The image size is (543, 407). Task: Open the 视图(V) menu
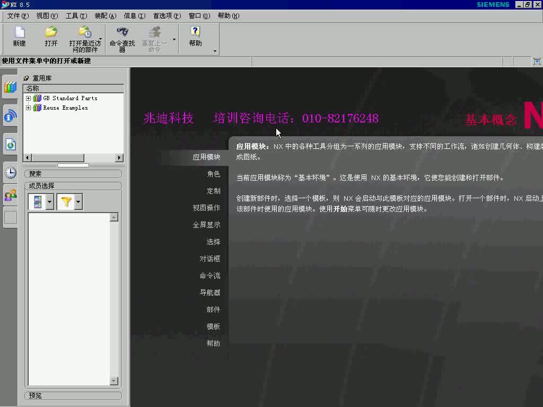(47, 16)
